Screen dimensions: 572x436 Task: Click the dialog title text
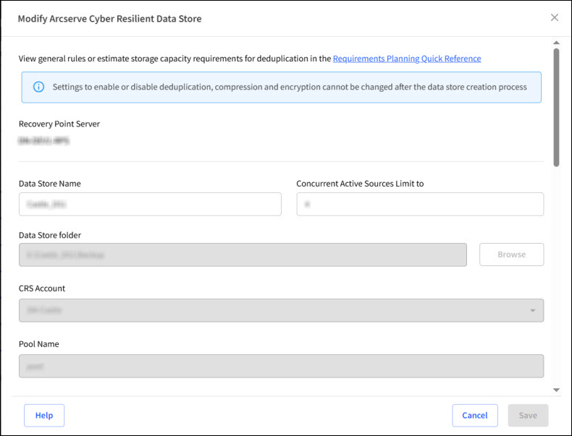110,19
